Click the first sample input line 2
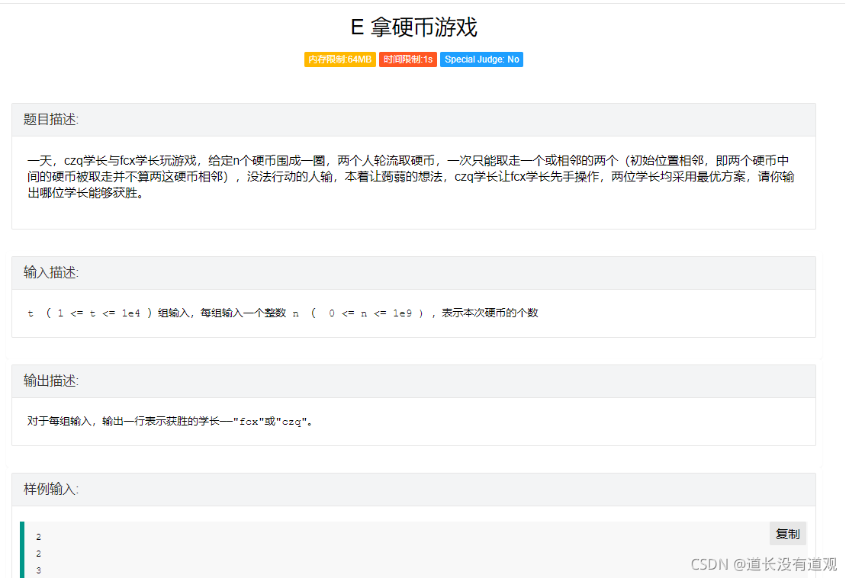This screenshot has height=578, width=849. (38, 537)
